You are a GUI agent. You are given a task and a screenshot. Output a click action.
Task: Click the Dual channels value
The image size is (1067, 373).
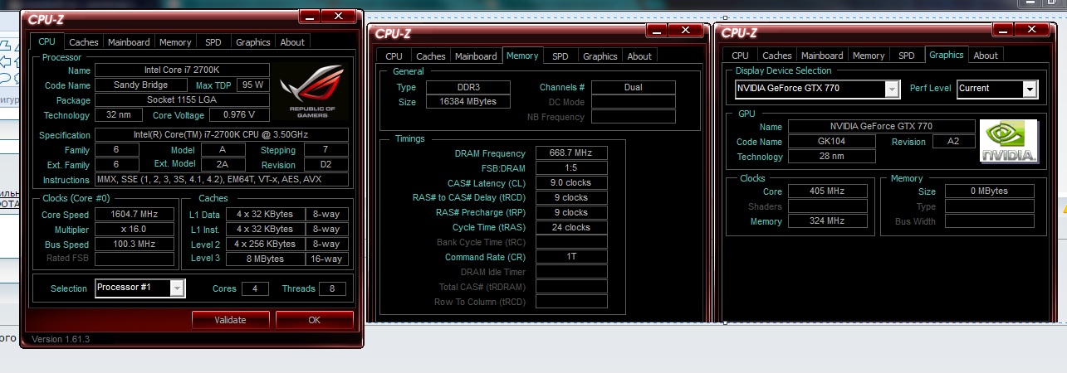click(x=633, y=86)
